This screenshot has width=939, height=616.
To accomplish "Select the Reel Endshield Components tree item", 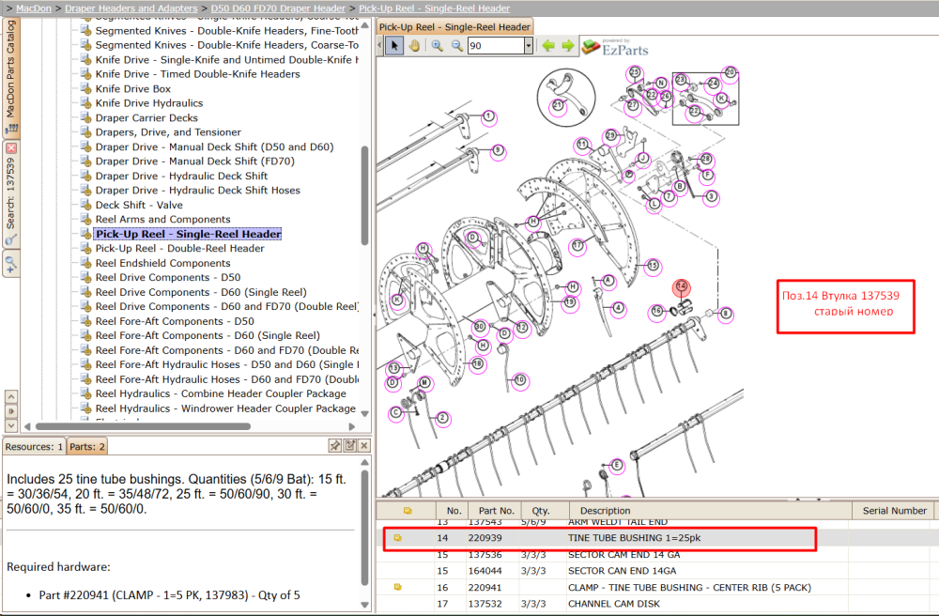I will tap(162, 263).
